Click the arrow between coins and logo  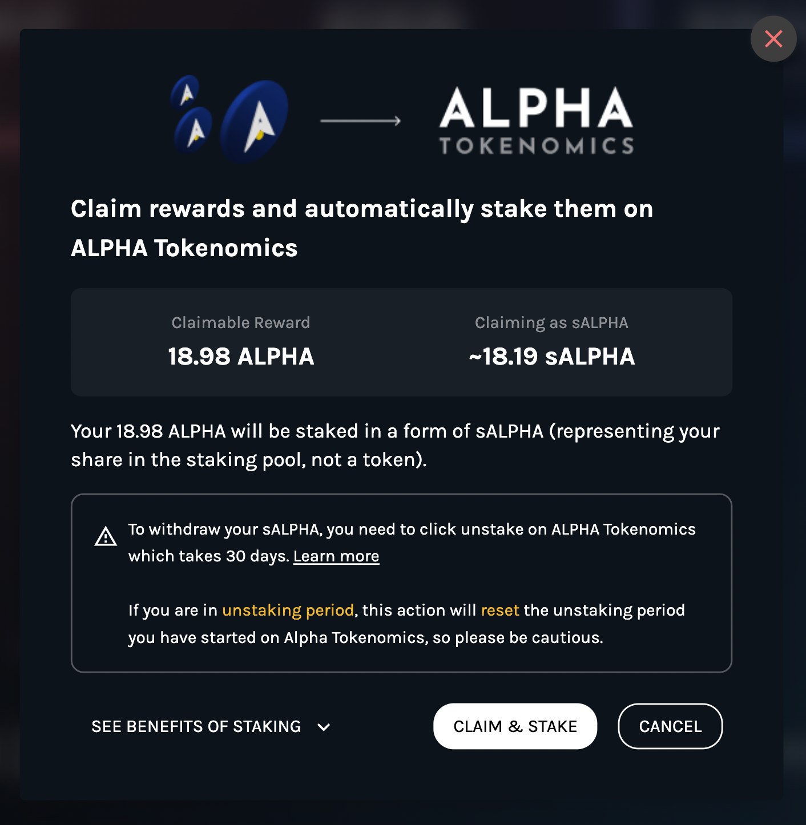coord(360,120)
